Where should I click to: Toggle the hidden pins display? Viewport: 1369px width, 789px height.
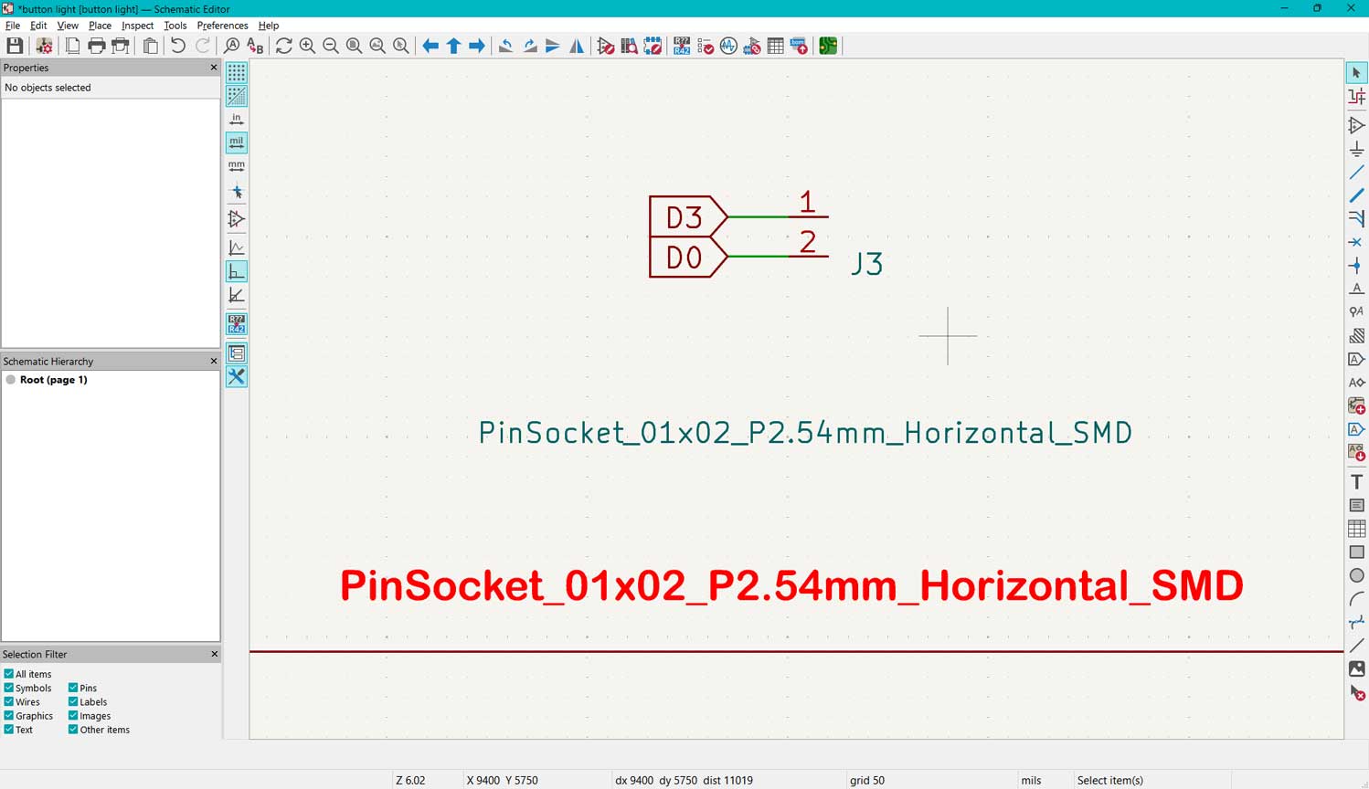(237, 219)
